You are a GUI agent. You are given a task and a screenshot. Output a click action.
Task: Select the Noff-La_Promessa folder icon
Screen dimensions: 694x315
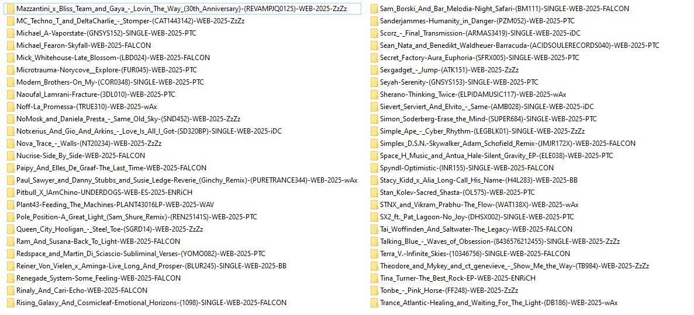coord(10,107)
